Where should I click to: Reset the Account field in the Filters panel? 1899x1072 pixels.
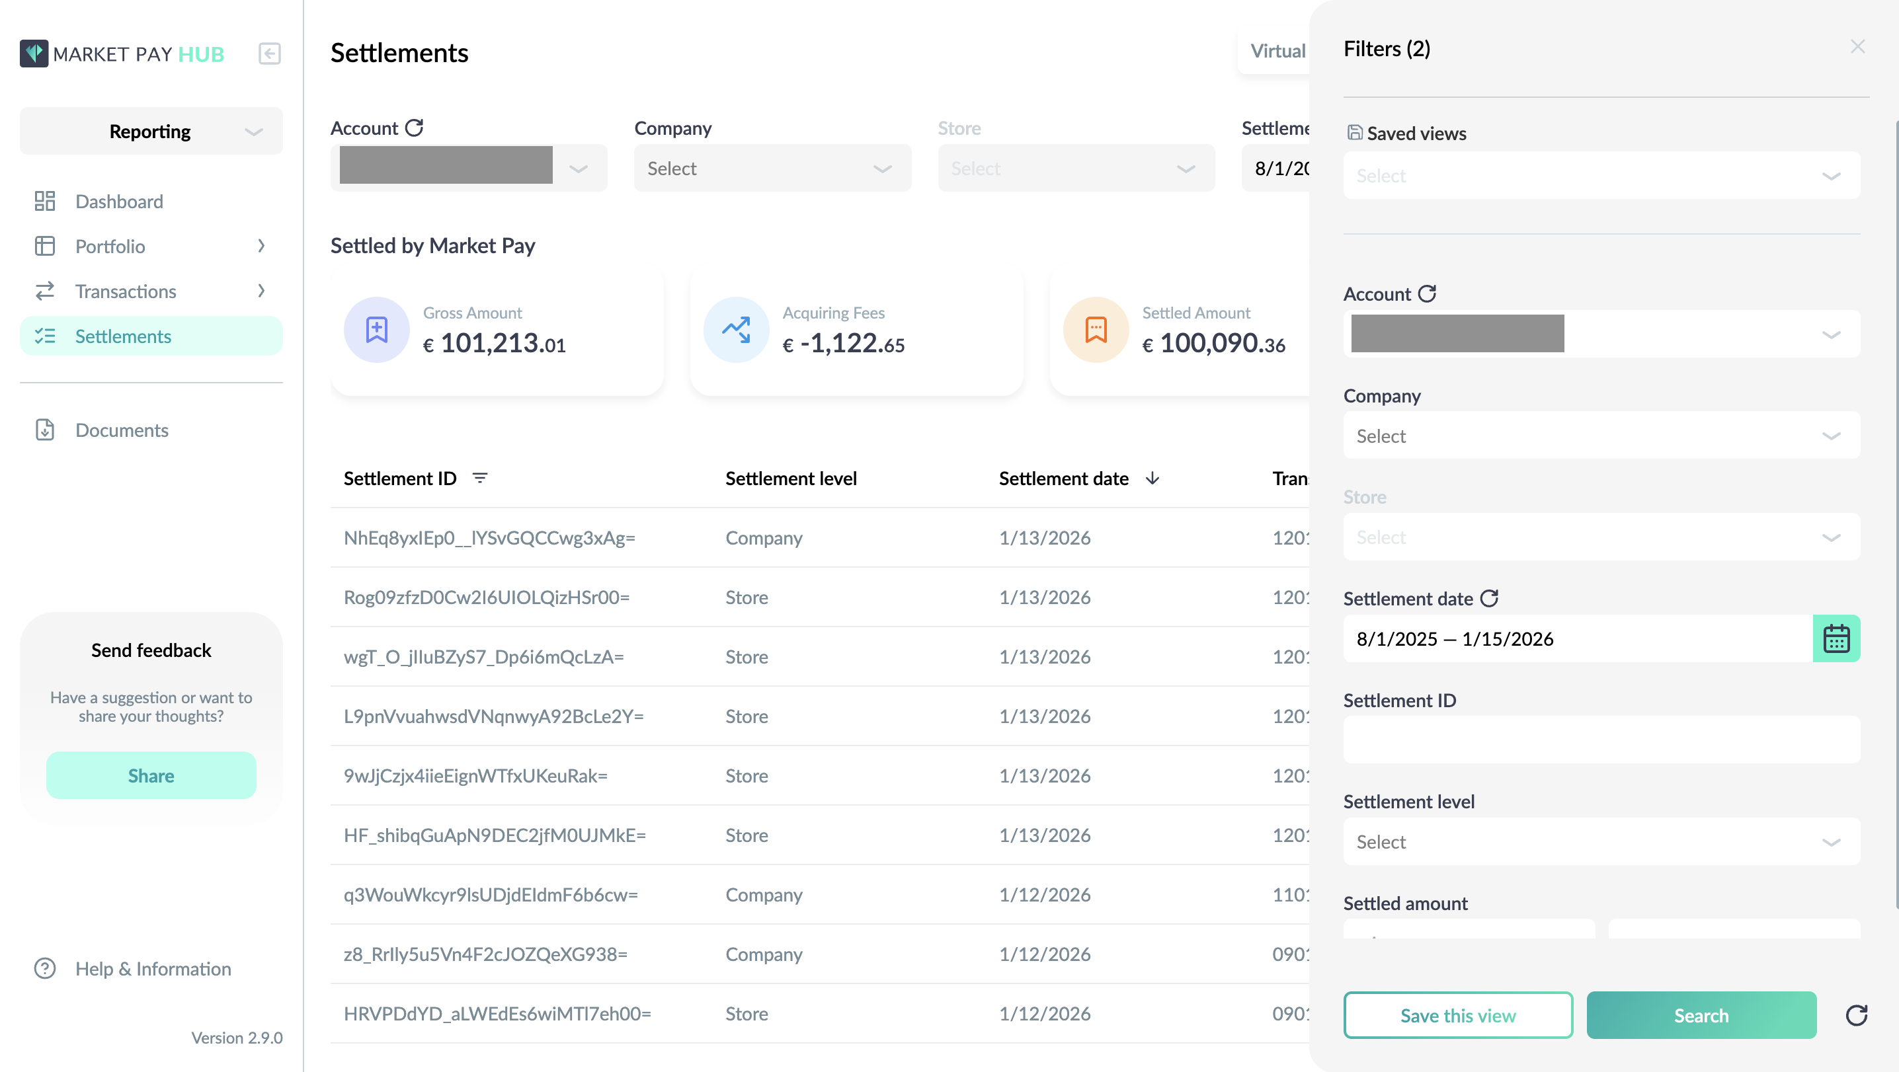pyautogui.click(x=1427, y=294)
